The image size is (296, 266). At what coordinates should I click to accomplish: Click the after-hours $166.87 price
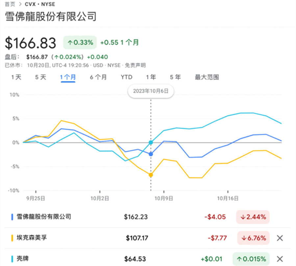(37, 57)
